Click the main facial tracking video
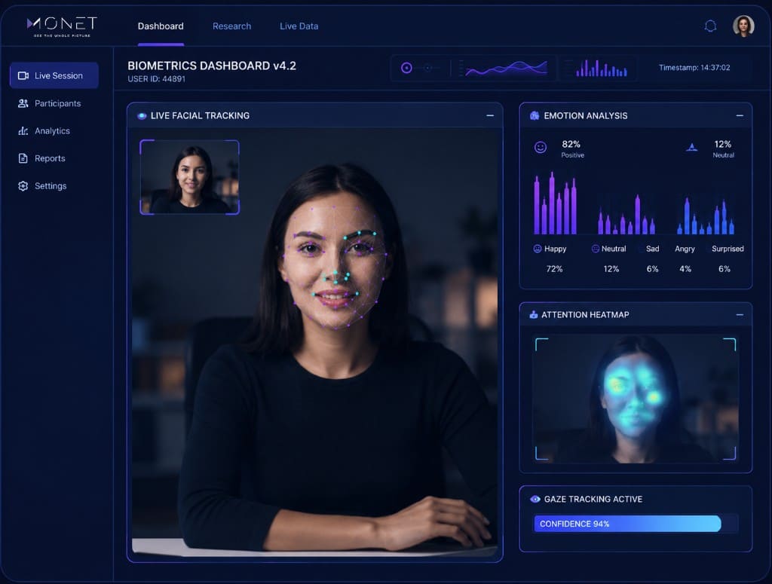Screen dimensions: 772x584 tap(315, 342)
